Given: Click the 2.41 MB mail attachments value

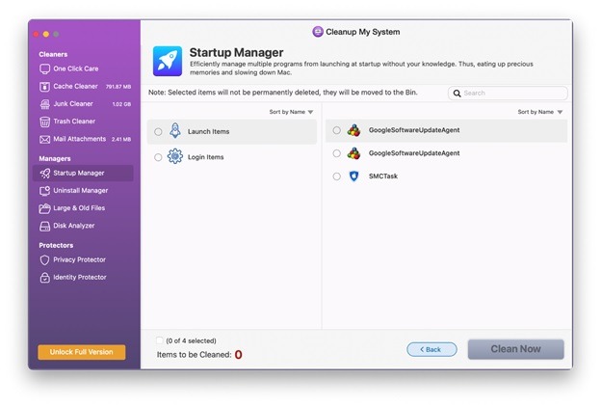Looking at the screenshot, I should point(121,140).
